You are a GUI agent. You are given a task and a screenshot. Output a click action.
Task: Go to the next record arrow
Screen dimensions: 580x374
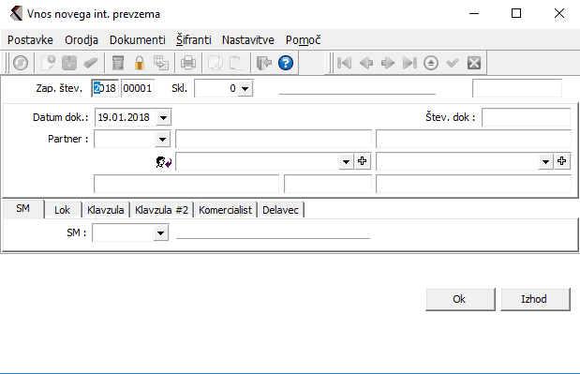pyautogui.click(x=388, y=63)
